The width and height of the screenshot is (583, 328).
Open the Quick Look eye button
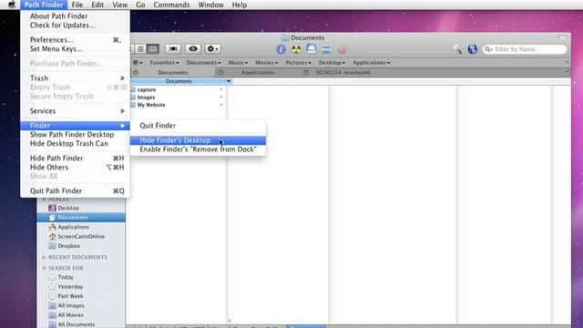193,48
